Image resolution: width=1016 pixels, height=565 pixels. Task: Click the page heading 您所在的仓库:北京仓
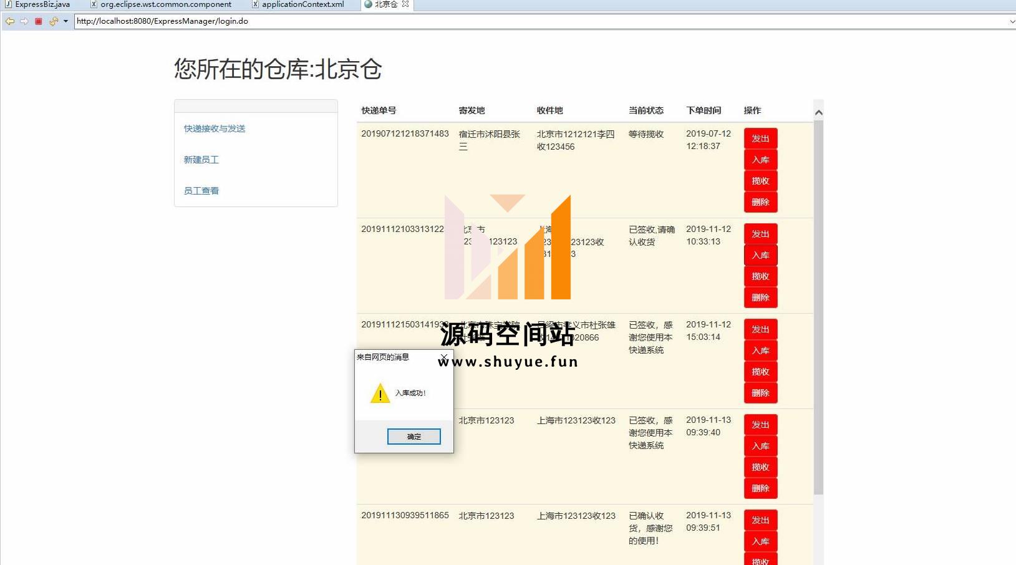click(x=278, y=69)
